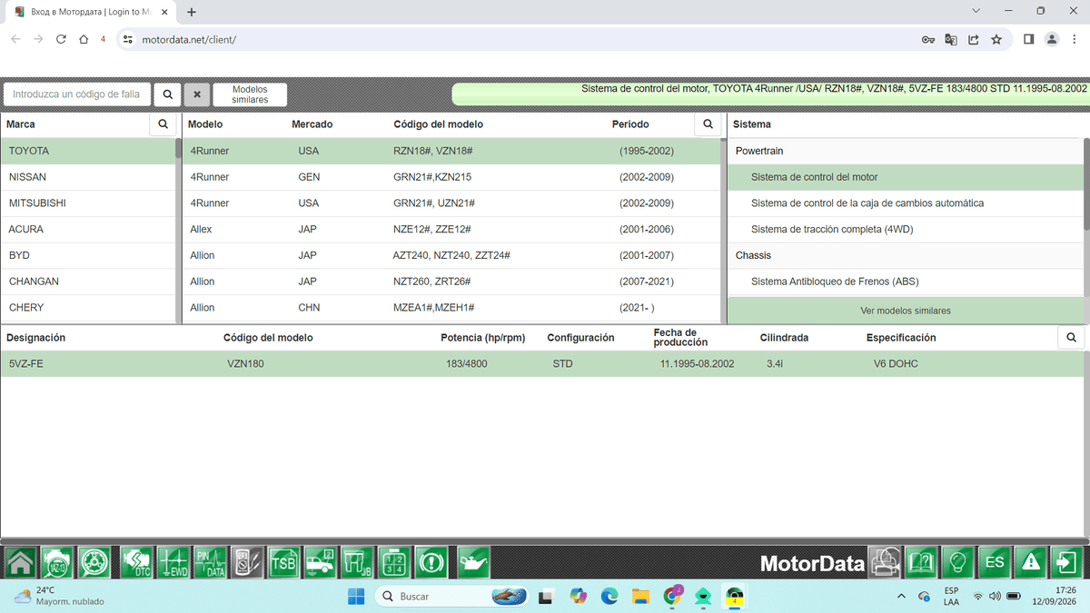1090x613 pixels.
Task: Select the MITSUBISHI brand row
Action: click(x=88, y=203)
